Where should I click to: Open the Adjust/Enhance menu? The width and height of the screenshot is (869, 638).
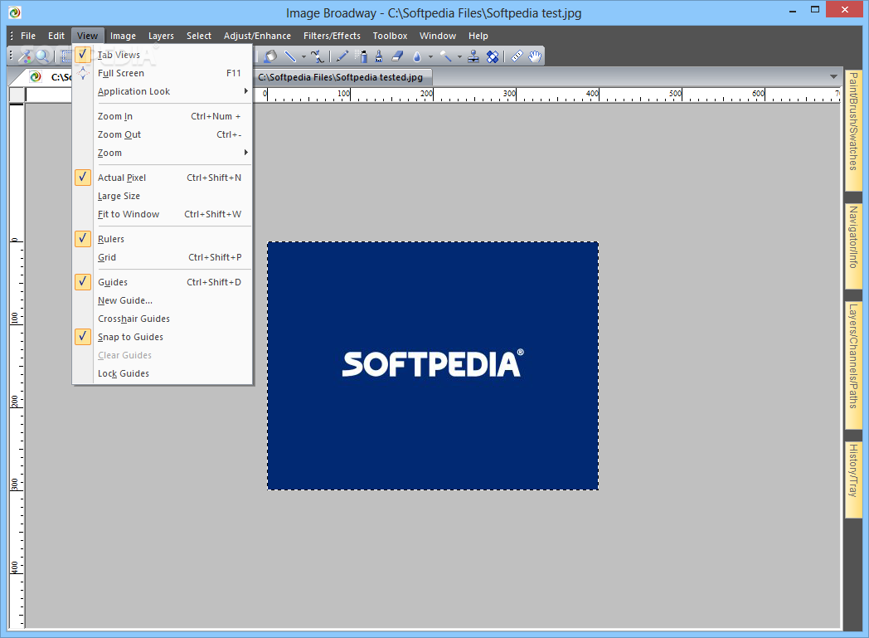[x=257, y=36]
